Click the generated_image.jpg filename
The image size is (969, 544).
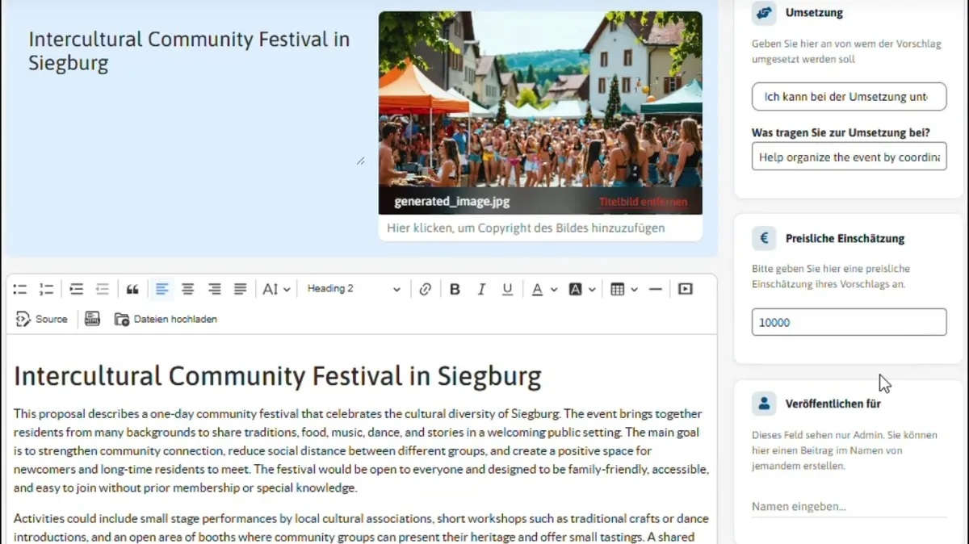tap(452, 202)
